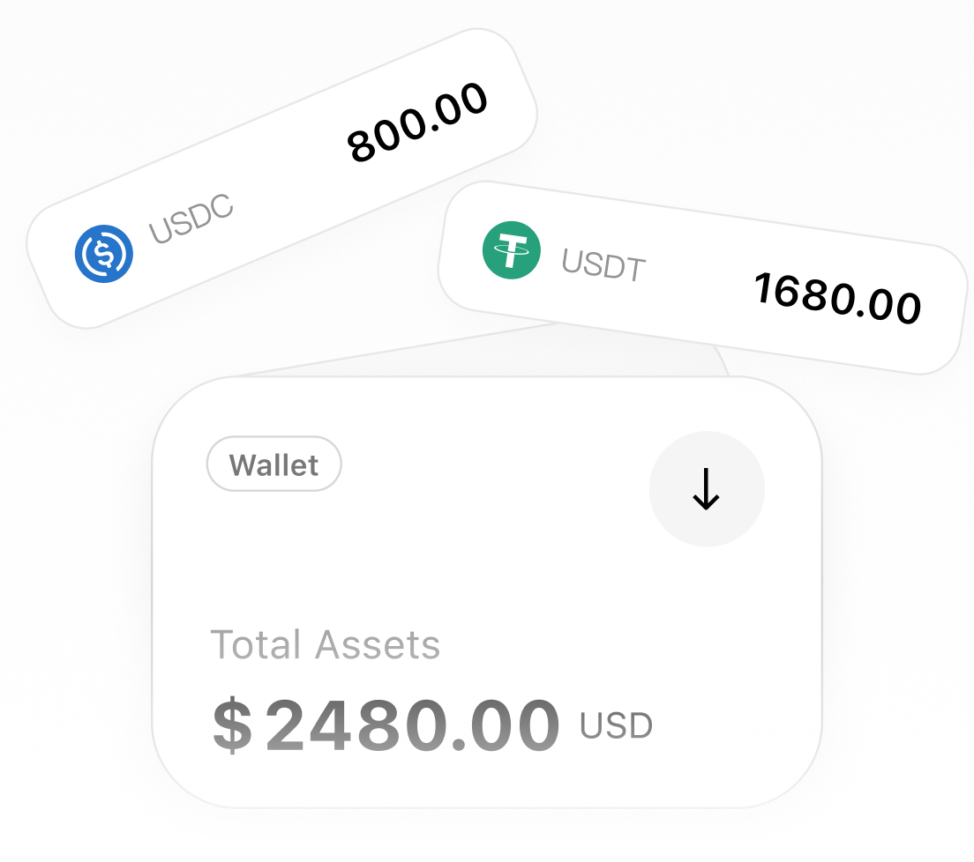Screen dimensions: 974x862
Task: Click the letter T in Tether logo
Action: 511,249
